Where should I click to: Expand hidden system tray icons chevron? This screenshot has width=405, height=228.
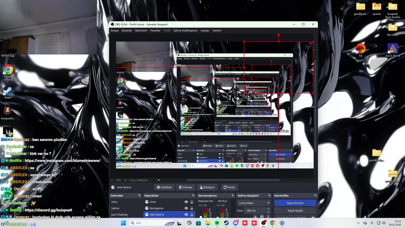click(358, 223)
